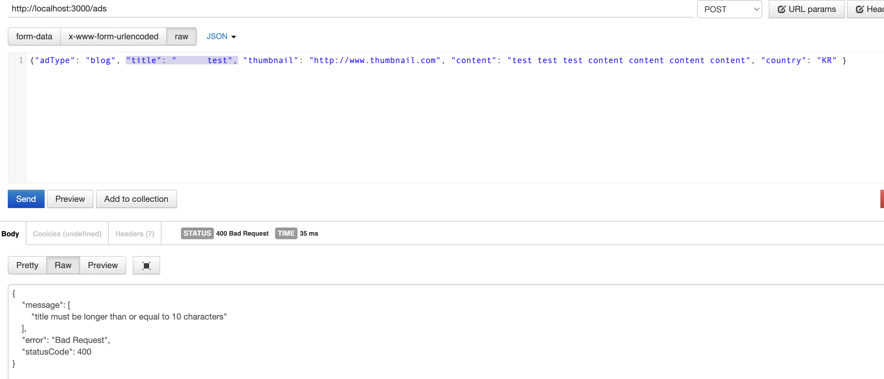Image resolution: width=884 pixels, height=379 pixels.
Task: Click Add to collection button
Action: pyautogui.click(x=136, y=199)
